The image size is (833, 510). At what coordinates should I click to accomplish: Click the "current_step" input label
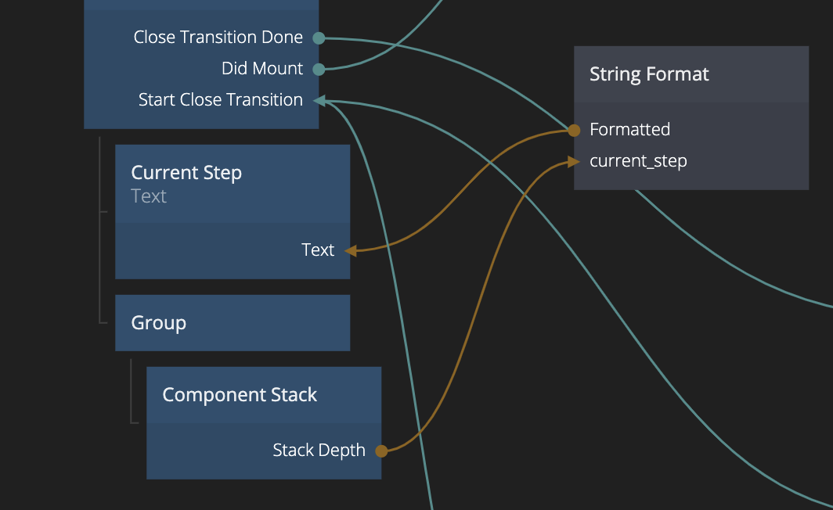[638, 161]
